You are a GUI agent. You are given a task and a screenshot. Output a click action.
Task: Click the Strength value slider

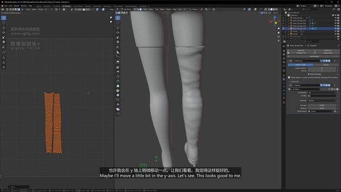(322, 106)
